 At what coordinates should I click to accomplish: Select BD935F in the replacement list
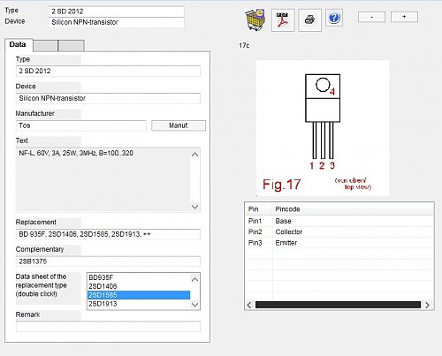[139, 277]
